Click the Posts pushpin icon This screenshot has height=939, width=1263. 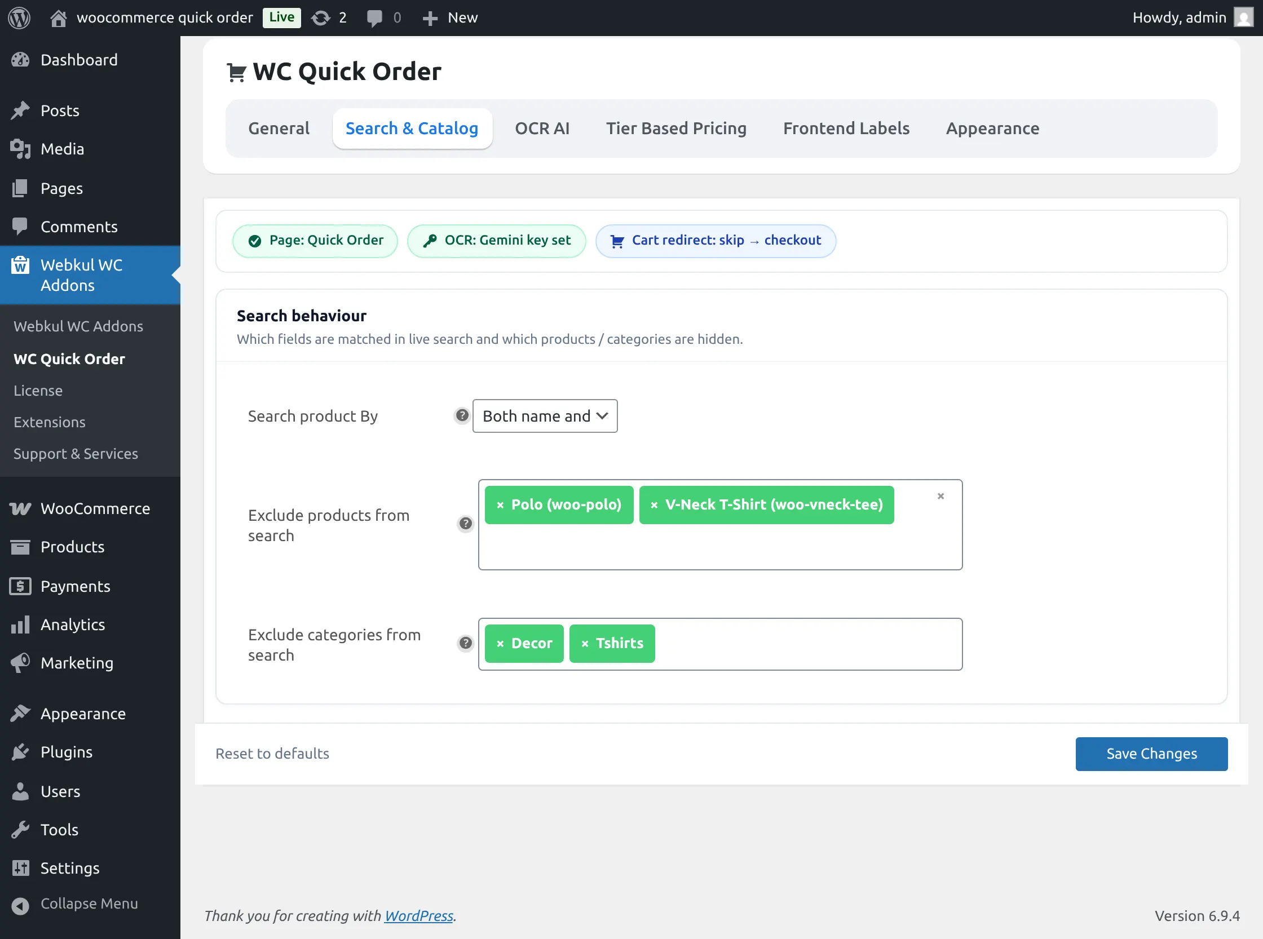pyautogui.click(x=20, y=110)
